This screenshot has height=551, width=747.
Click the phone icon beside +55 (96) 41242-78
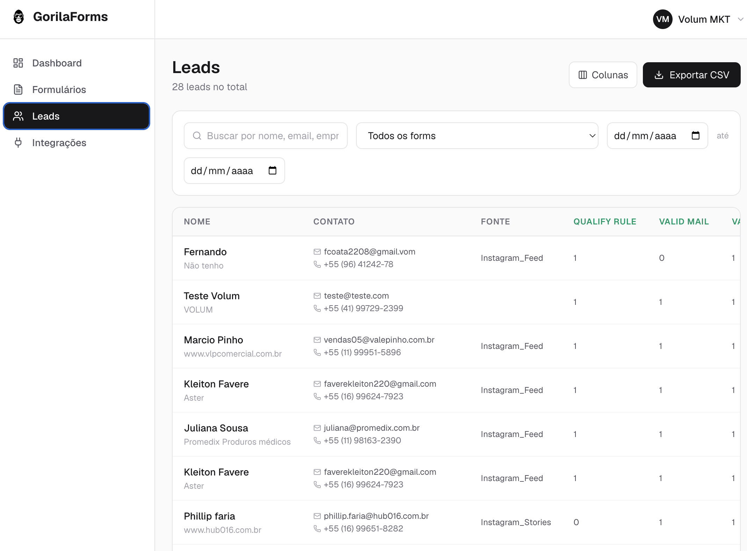(317, 264)
